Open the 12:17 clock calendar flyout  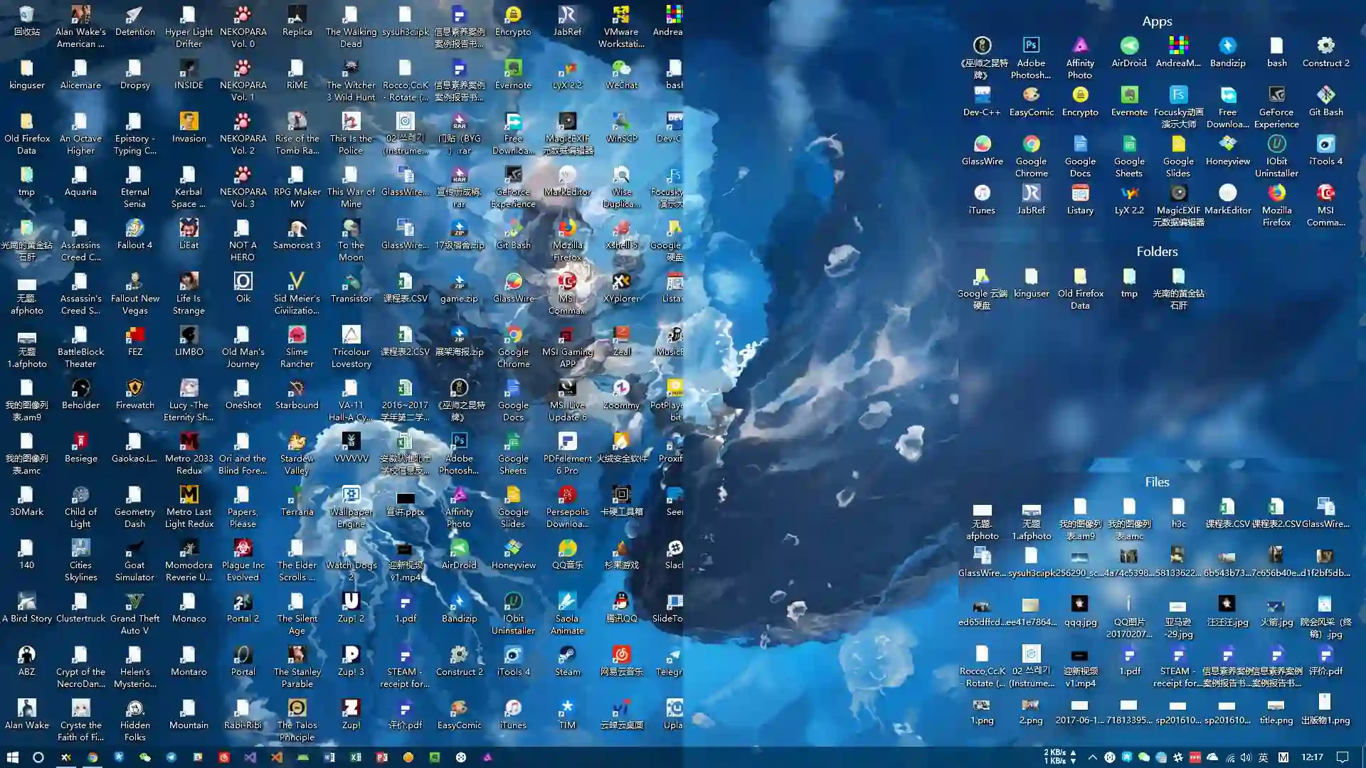[x=1312, y=757]
